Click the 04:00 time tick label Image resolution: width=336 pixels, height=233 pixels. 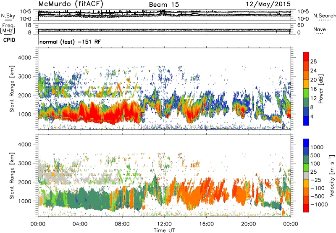80,224
